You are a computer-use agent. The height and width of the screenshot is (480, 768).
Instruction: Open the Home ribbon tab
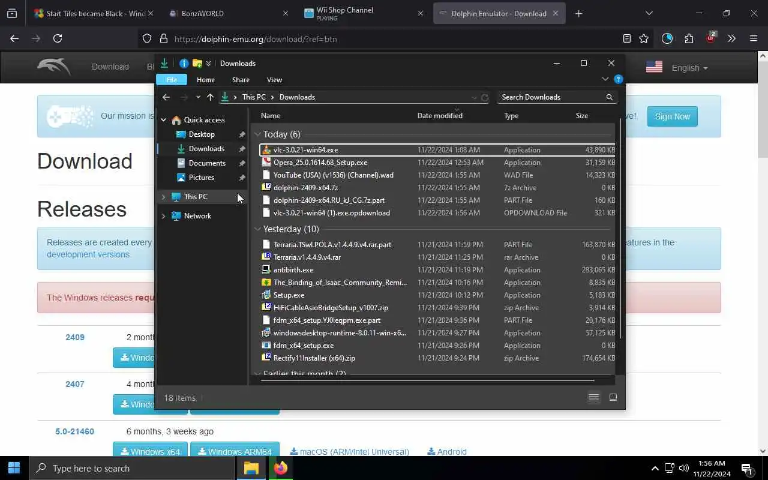(x=205, y=80)
